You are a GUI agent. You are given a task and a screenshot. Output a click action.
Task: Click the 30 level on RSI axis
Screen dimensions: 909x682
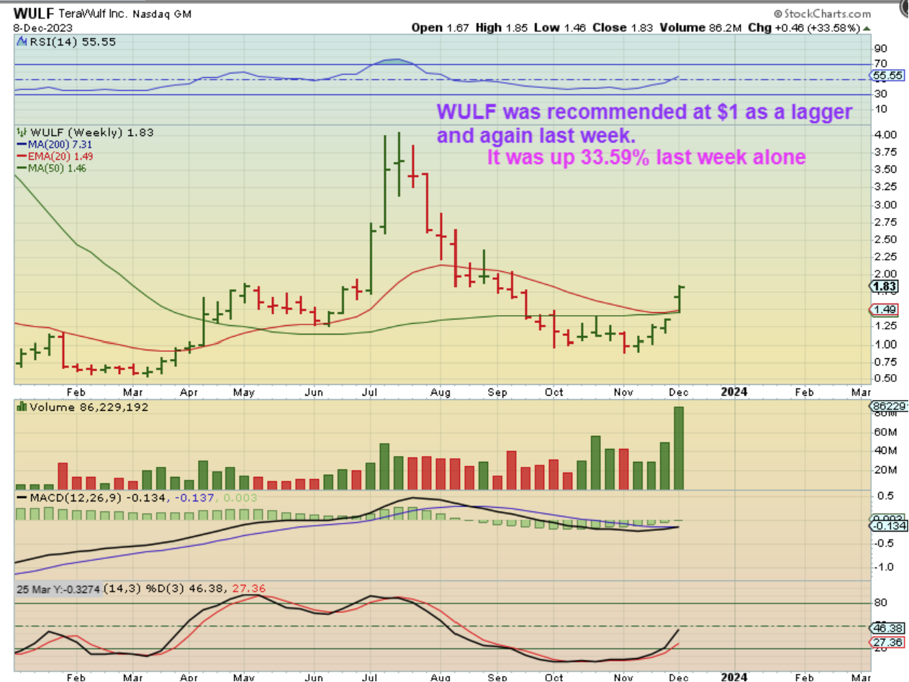pyautogui.click(x=879, y=94)
